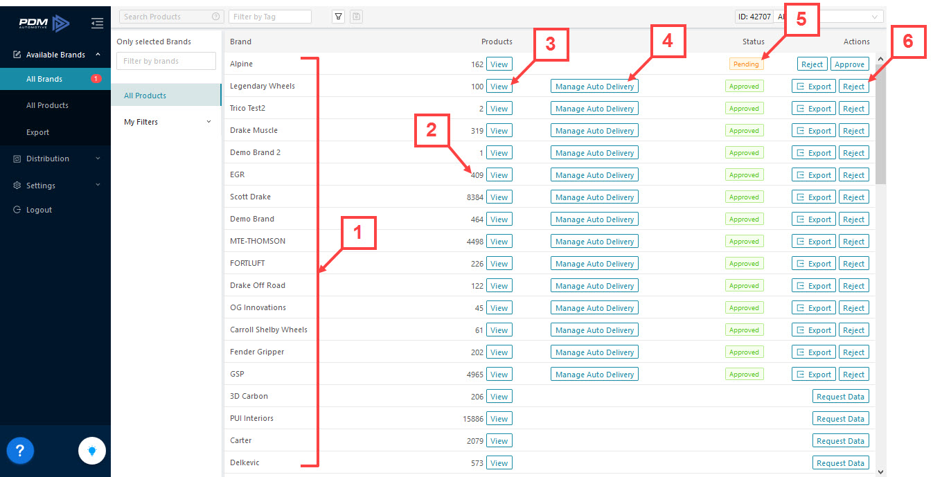This screenshot has height=477, width=933.
Task: Expand the Distribution menu
Action: click(55, 159)
